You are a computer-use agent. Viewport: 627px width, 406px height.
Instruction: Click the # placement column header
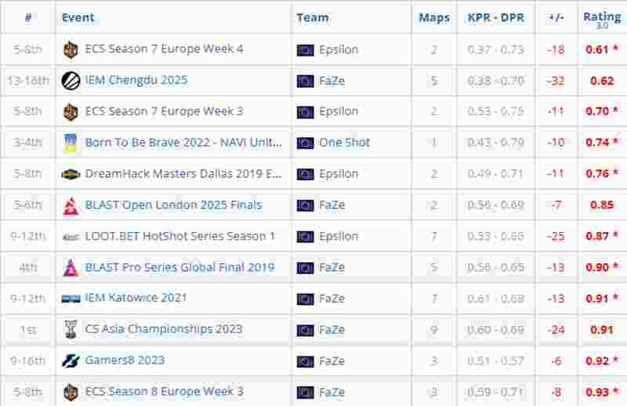point(28,17)
